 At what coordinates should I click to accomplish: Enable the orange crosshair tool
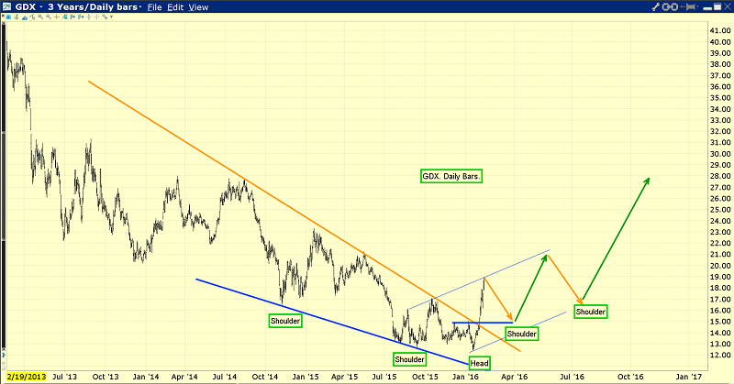(x=57, y=16)
